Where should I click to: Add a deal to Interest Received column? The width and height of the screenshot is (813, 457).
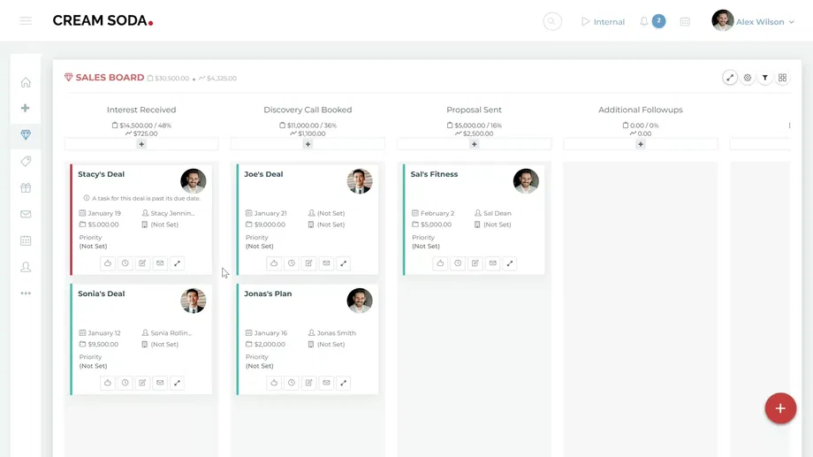[141, 144]
